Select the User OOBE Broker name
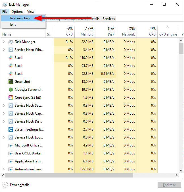Screen dimensions: 184x192 pos(28,153)
